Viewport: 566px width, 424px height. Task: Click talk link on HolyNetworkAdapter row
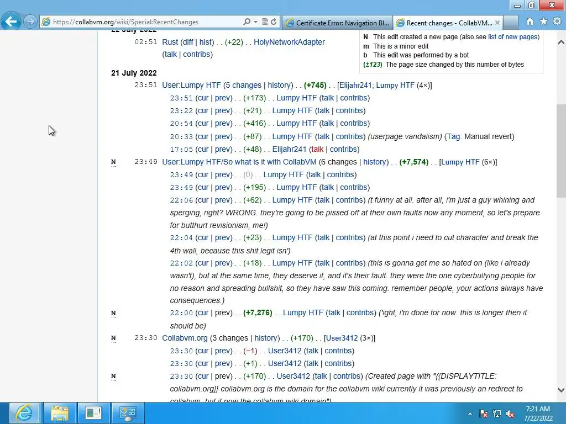coord(170,54)
